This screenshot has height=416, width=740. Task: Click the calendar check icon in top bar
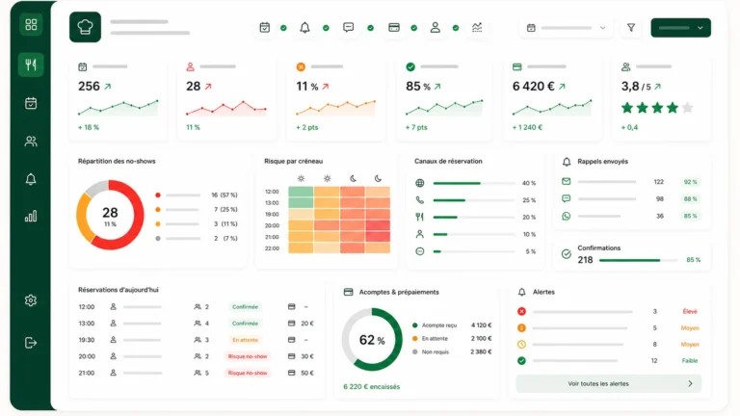[265, 28]
